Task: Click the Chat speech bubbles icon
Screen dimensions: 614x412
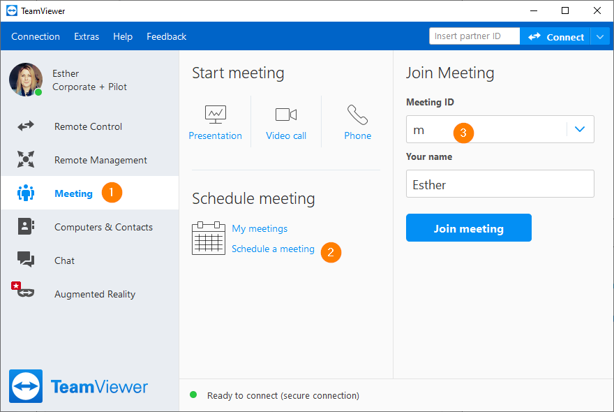Action: tap(26, 260)
